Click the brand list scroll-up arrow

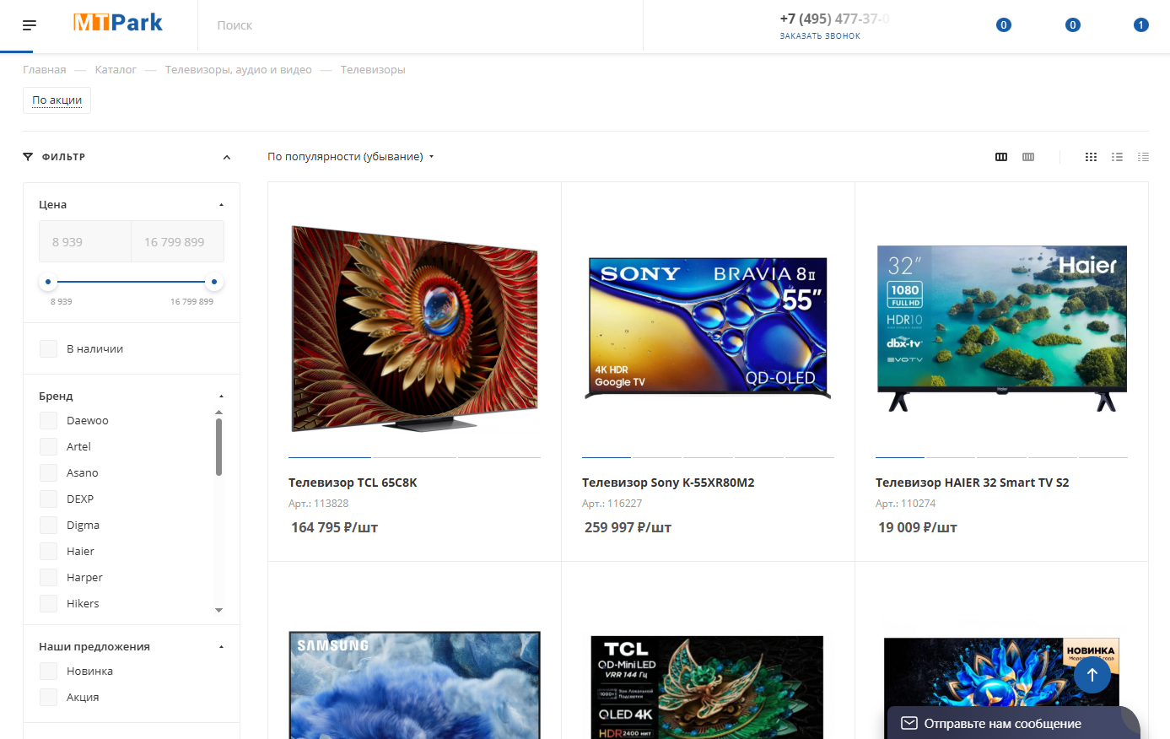(x=218, y=413)
